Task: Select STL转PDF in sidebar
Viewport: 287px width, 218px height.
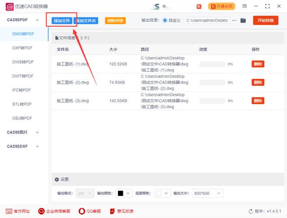Action: [22, 104]
